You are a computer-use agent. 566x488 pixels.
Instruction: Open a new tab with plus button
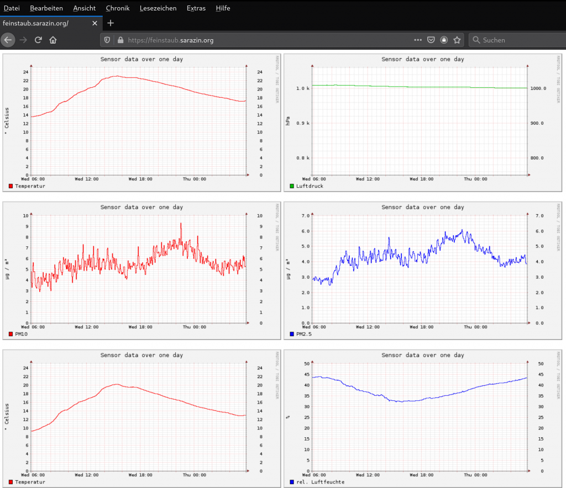(x=111, y=23)
